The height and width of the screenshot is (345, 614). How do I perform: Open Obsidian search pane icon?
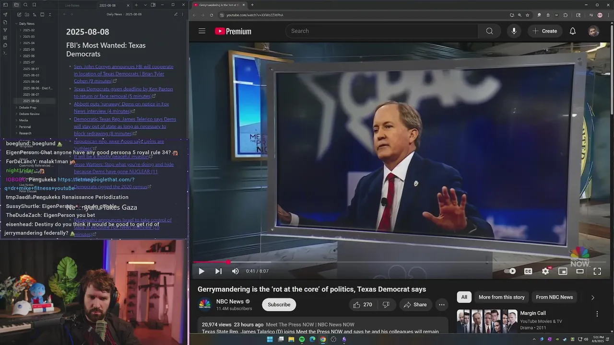pos(25,5)
